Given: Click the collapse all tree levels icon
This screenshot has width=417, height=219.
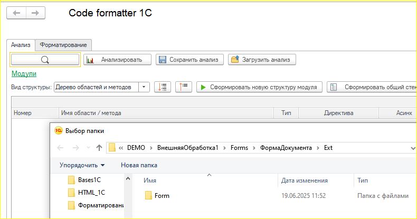Looking at the screenshot, I should [x=184, y=87].
